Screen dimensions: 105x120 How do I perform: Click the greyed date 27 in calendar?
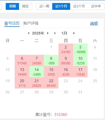click(22, 92)
